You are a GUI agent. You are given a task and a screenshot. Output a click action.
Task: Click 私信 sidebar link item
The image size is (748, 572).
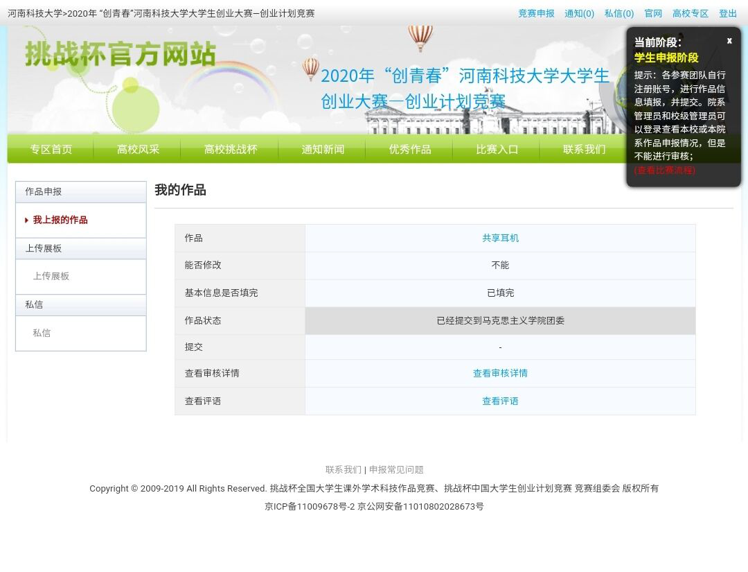click(x=42, y=333)
